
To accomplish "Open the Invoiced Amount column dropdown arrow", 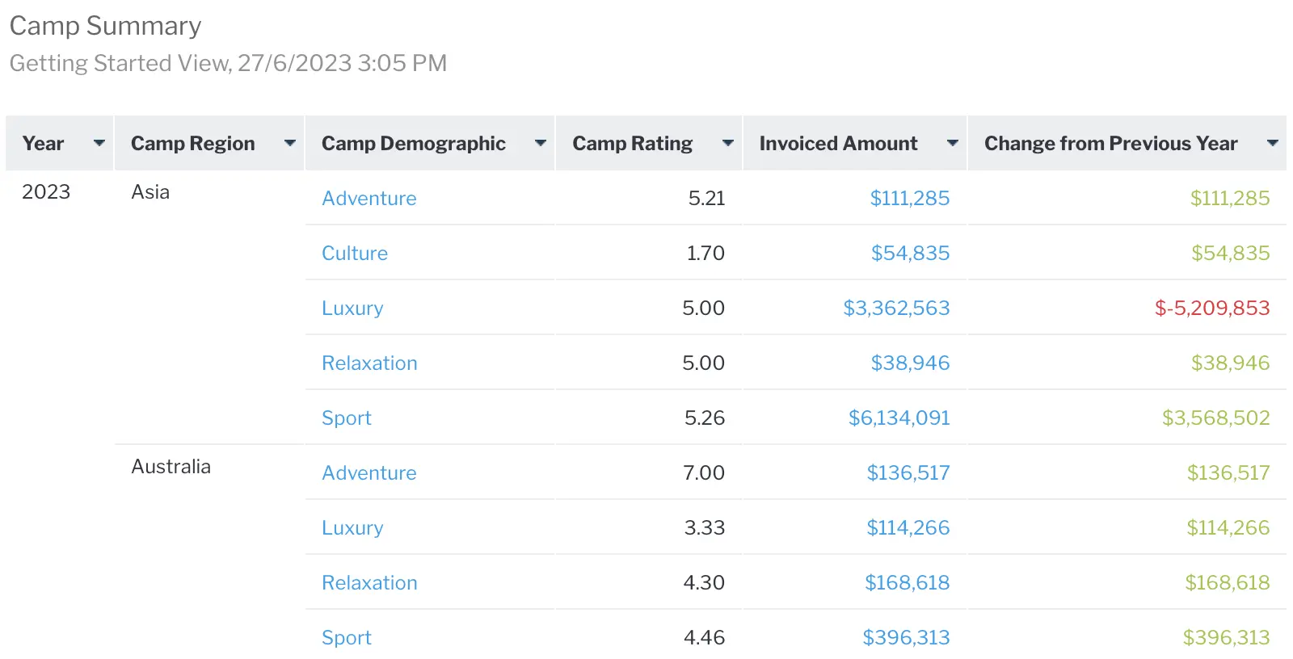I will (x=952, y=143).
